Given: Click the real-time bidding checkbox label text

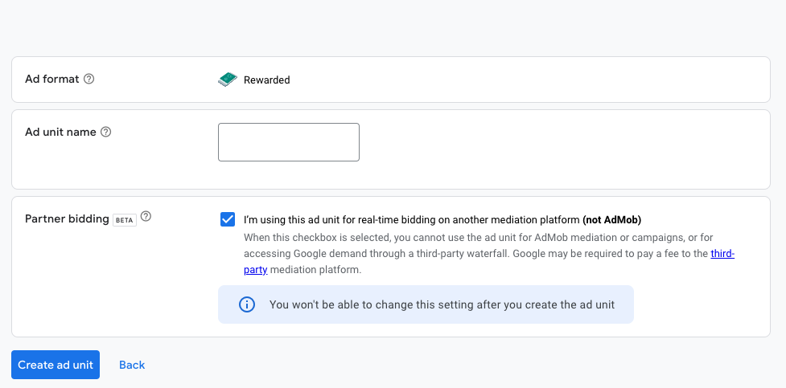Looking at the screenshot, I should pos(410,219).
